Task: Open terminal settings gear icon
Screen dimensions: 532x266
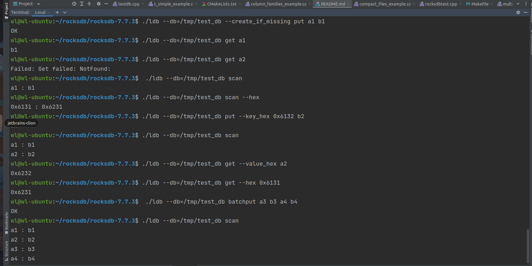Action: 518,12
